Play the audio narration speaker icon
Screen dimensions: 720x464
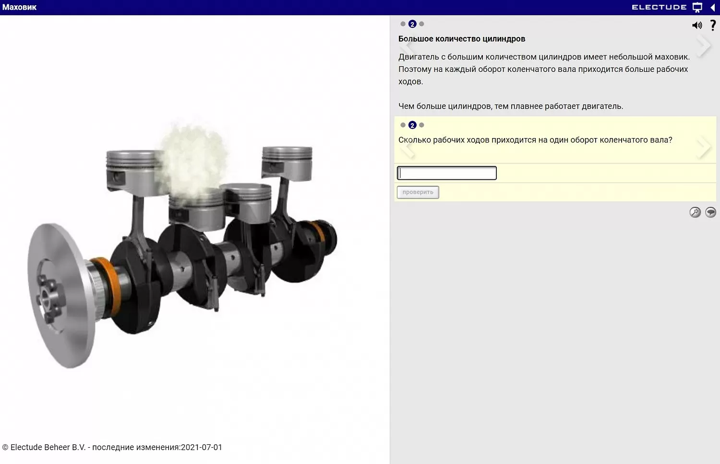point(697,25)
